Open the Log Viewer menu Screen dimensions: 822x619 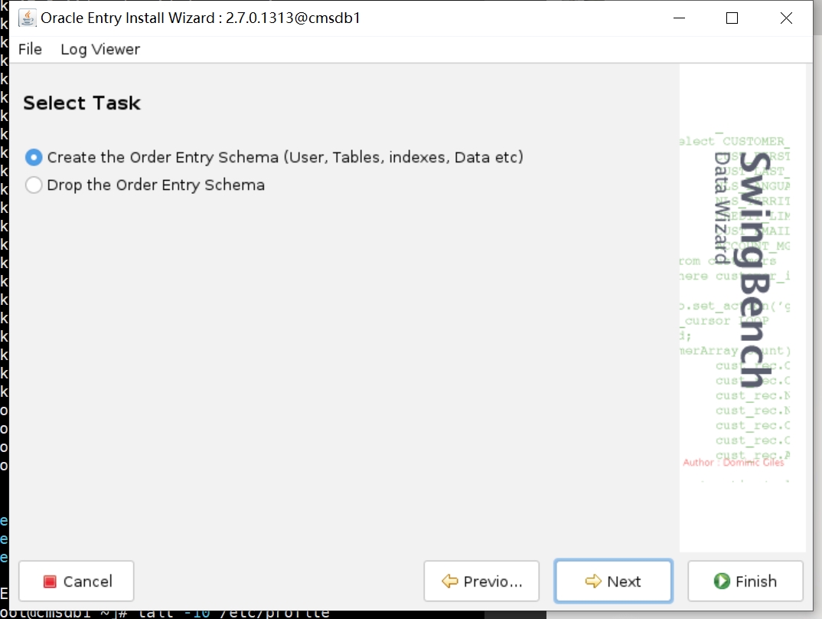pyautogui.click(x=100, y=49)
